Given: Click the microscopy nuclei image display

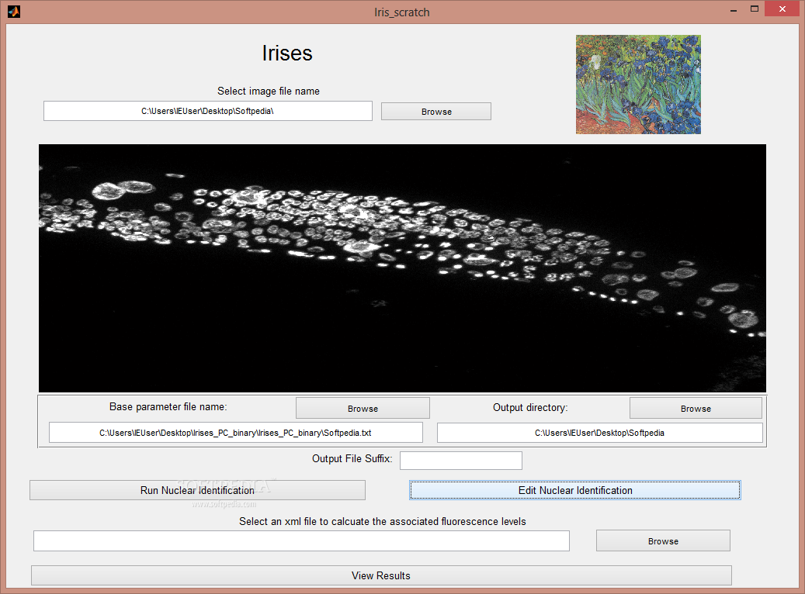Looking at the screenshot, I should coord(402,268).
